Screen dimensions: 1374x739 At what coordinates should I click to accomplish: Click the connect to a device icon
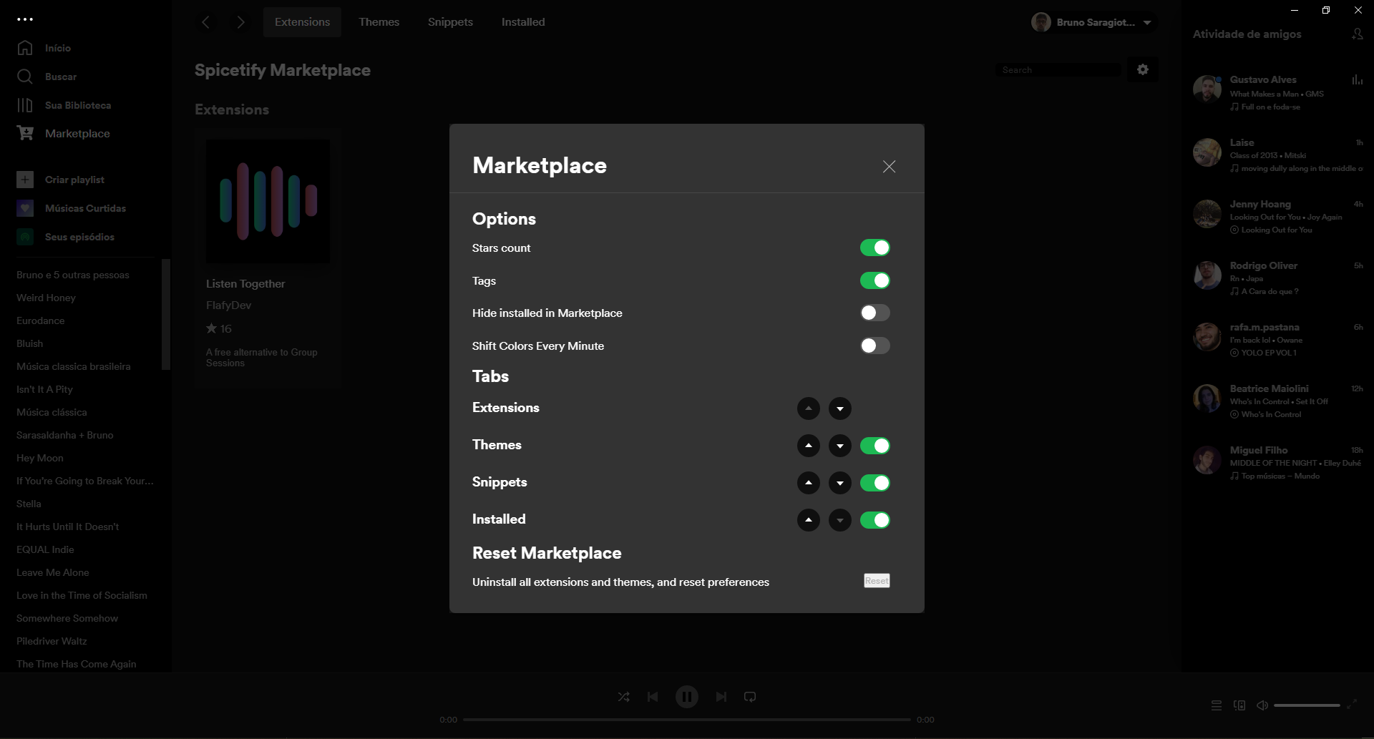tap(1239, 705)
